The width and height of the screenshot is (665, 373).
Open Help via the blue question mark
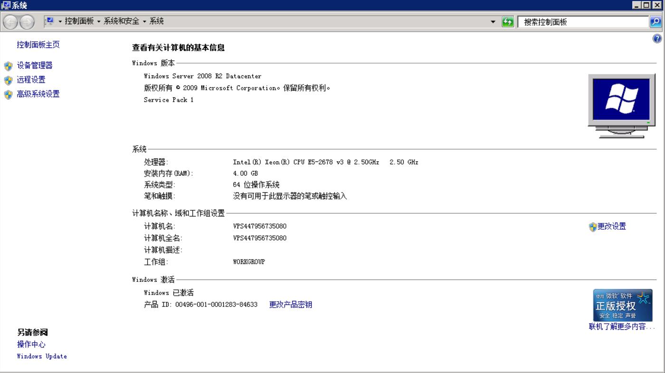657,39
